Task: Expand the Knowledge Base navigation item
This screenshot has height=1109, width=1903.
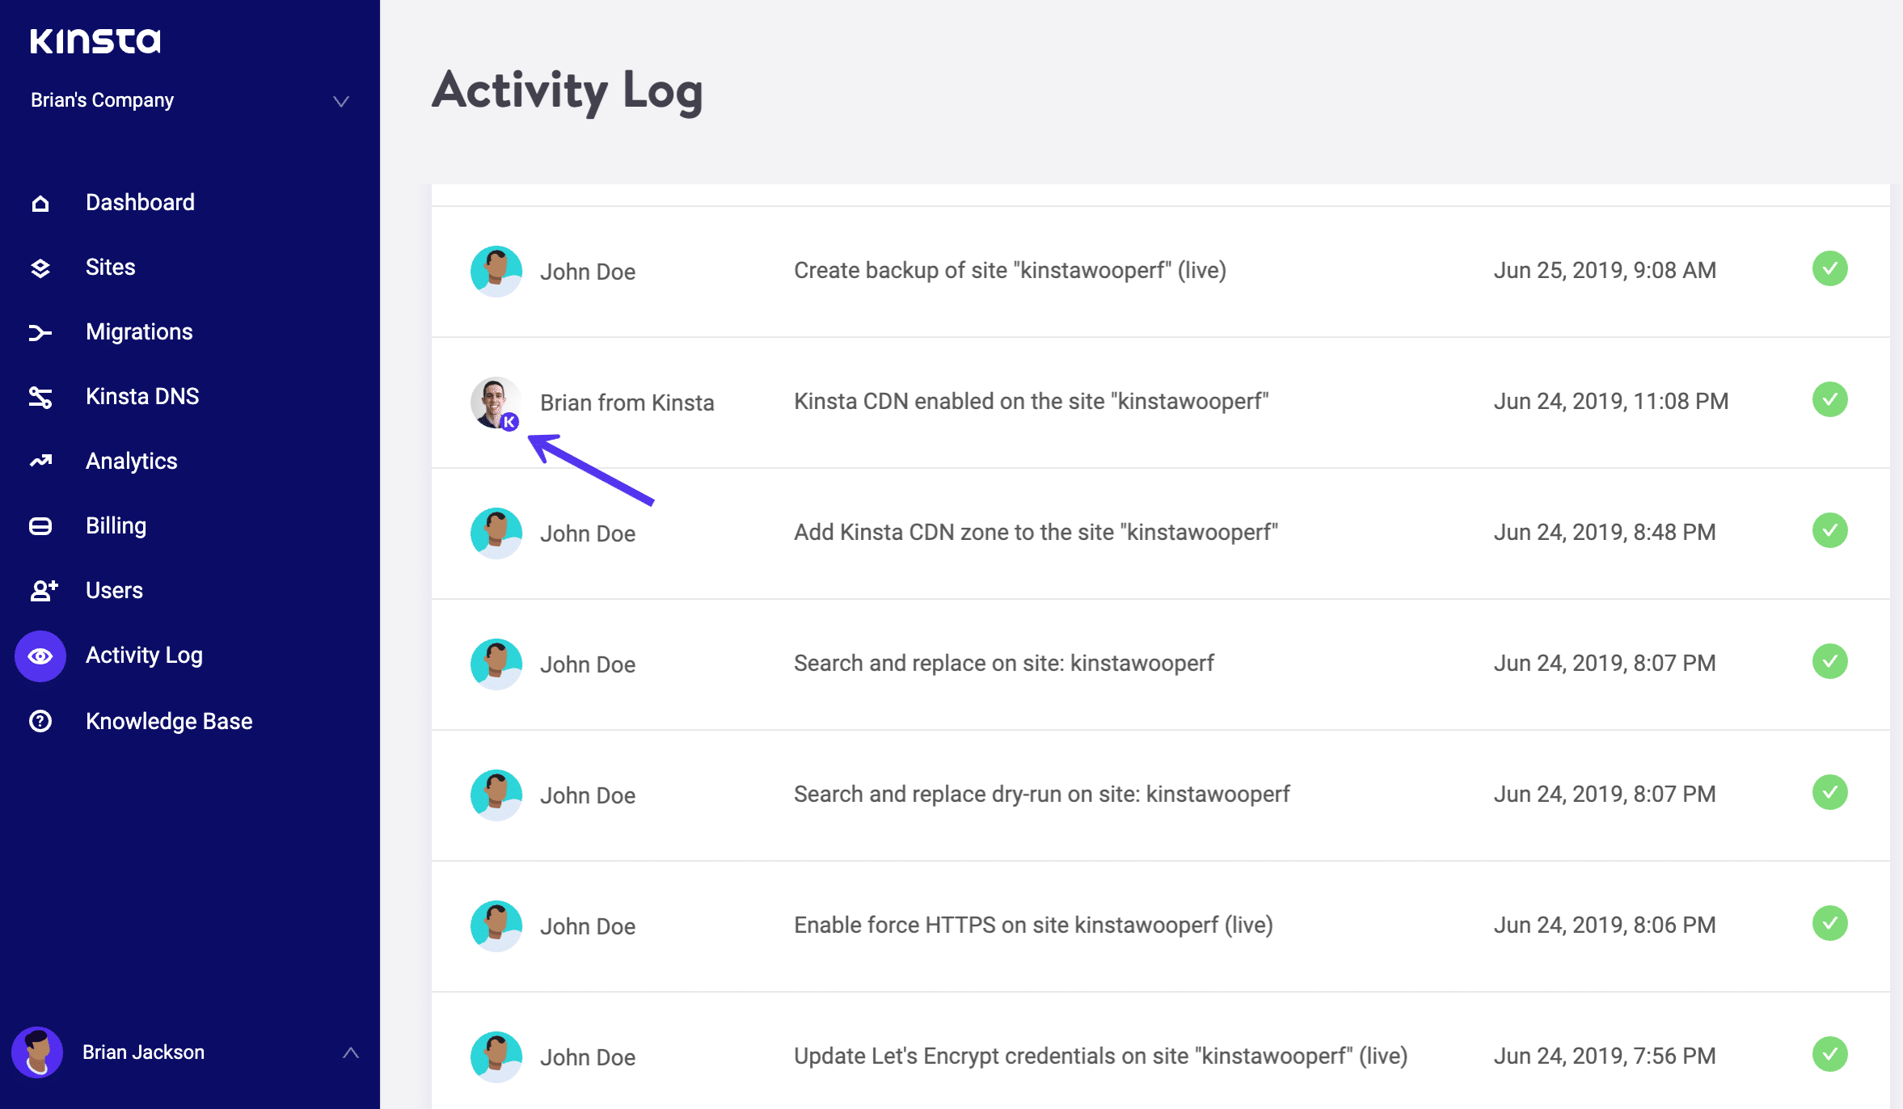Action: 169,719
